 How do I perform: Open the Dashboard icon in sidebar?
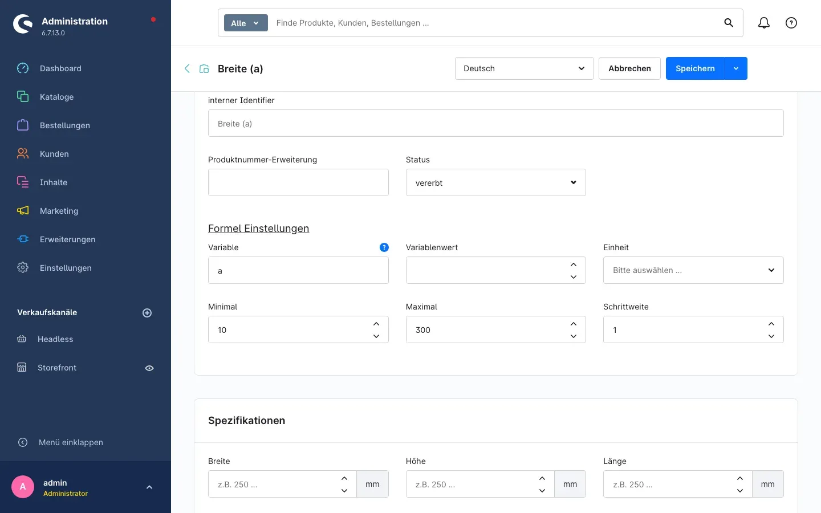pos(23,68)
